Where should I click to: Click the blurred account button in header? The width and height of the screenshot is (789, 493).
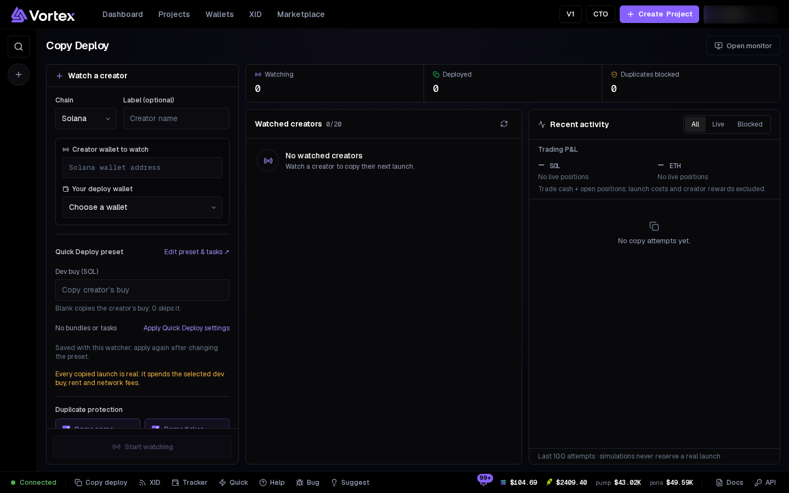pyautogui.click(x=741, y=14)
